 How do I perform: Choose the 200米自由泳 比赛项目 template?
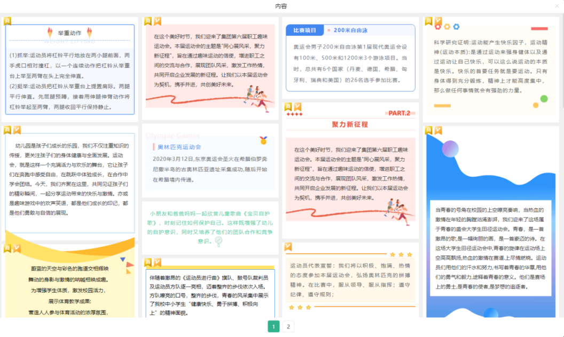point(350,59)
